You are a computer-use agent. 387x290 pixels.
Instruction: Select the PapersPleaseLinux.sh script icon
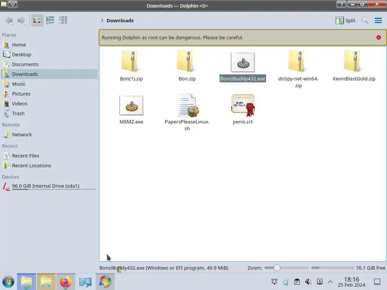click(188, 105)
